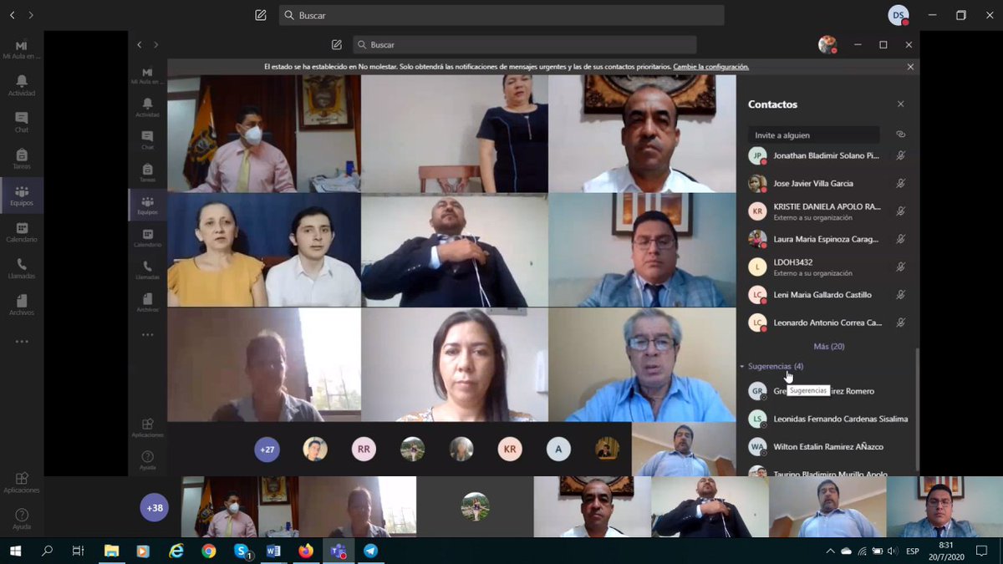Close the Contactos panel
1003x564 pixels.
point(900,104)
